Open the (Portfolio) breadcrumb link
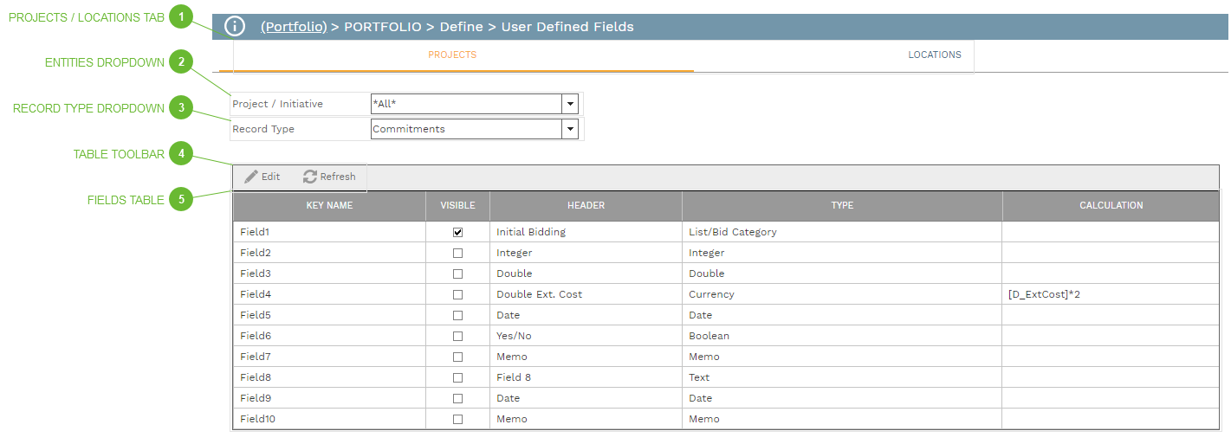The width and height of the screenshot is (1231, 444). (x=294, y=27)
